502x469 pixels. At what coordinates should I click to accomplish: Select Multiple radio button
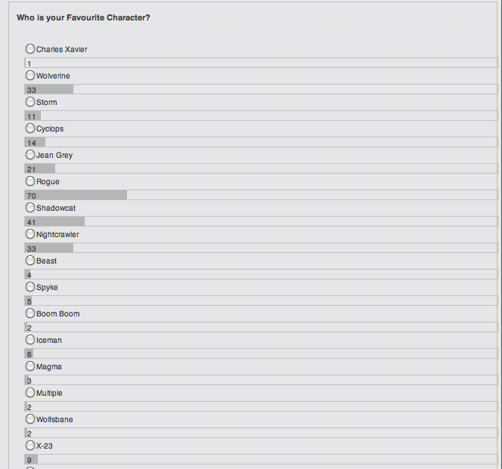click(x=30, y=393)
